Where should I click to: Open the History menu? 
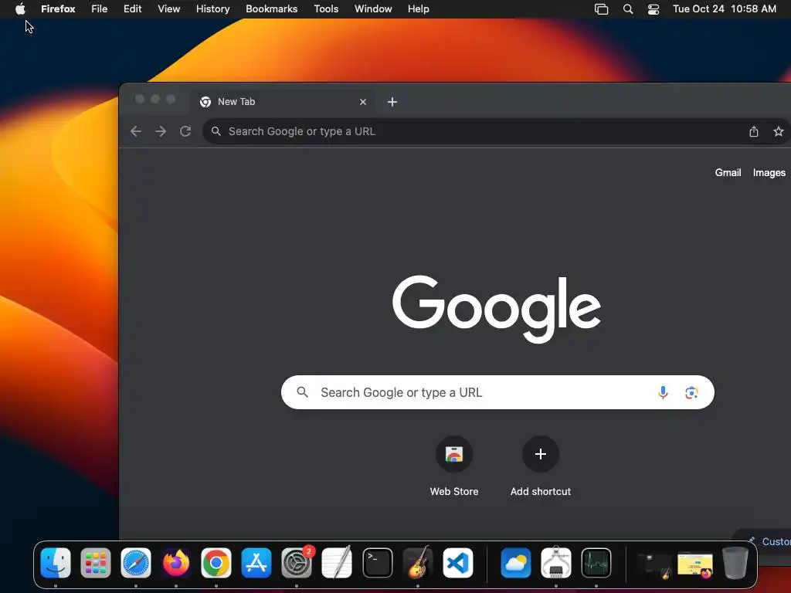(212, 9)
